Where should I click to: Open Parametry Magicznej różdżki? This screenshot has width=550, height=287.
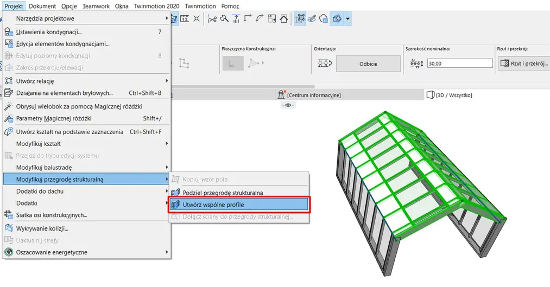coord(87,118)
